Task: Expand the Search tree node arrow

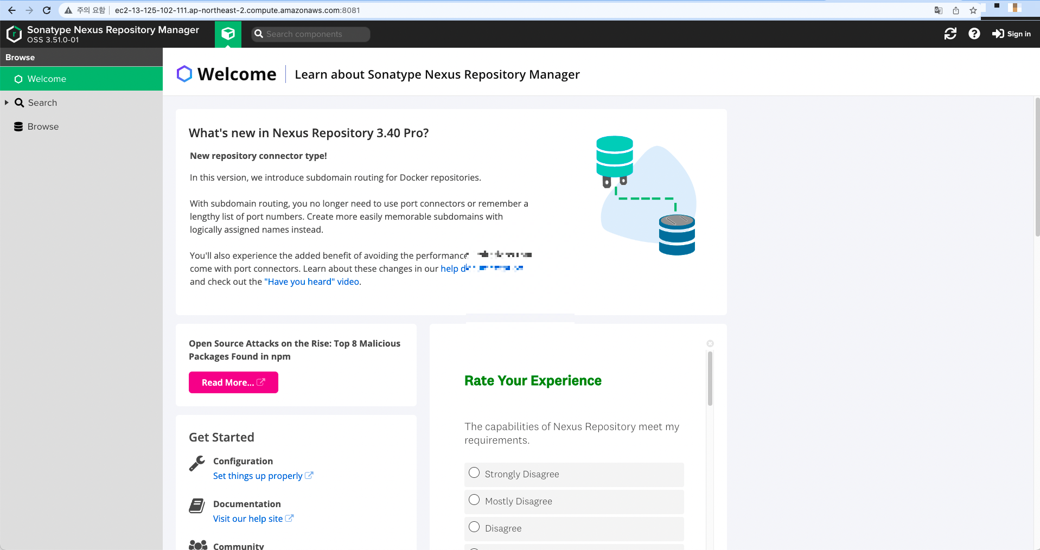Action: (x=7, y=103)
